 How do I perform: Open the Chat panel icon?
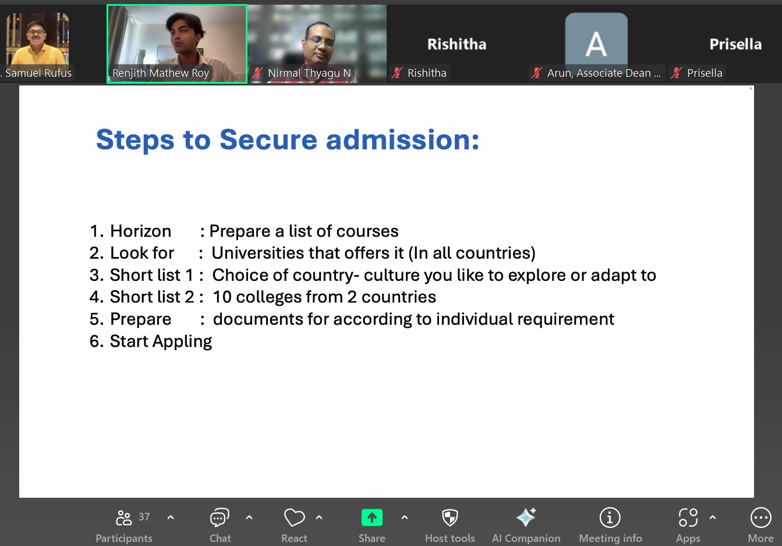(x=220, y=518)
